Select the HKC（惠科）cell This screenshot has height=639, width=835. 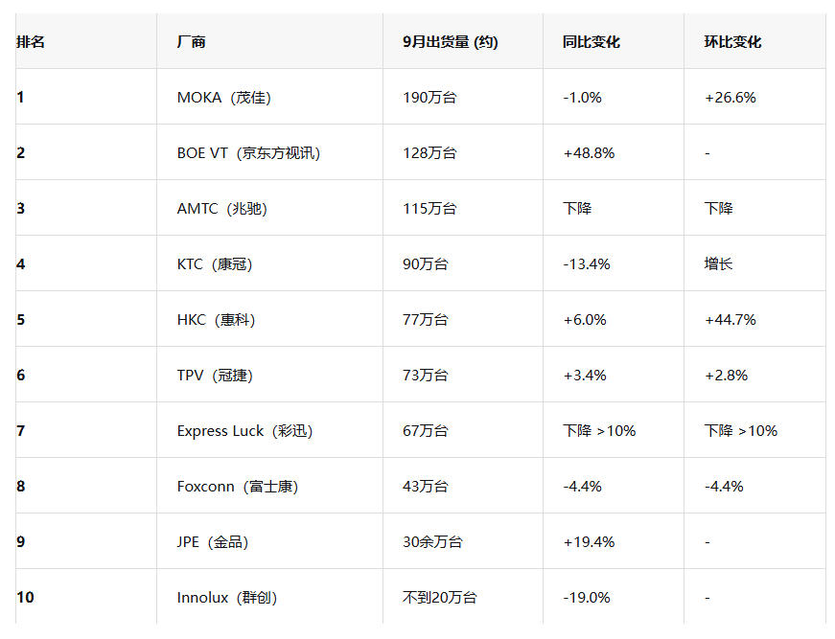pyautogui.click(x=217, y=320)
